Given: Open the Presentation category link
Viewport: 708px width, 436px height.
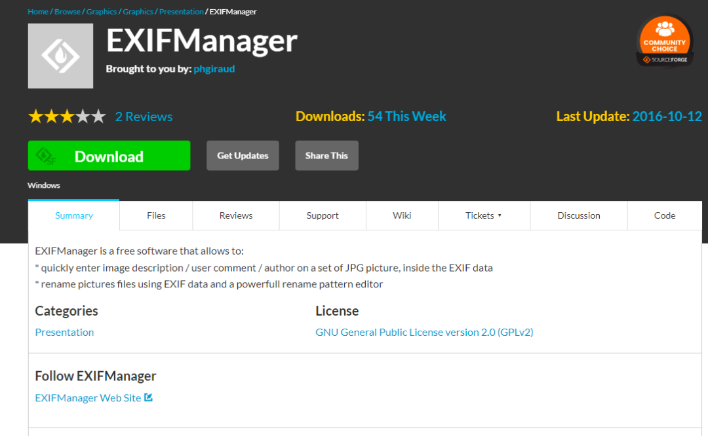Looking at the screenshot, I should pos(64,333).
